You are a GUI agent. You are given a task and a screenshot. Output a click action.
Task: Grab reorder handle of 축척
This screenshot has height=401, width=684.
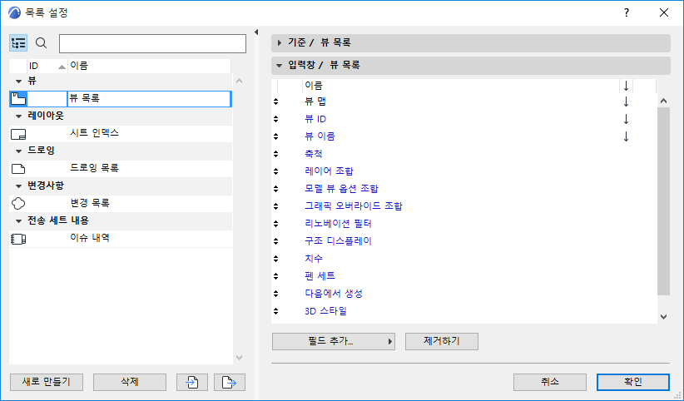point(275,154)
